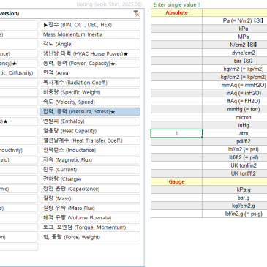
Task: Pick 정전 용량 (Capacitance) item
Action: point(90,189)
